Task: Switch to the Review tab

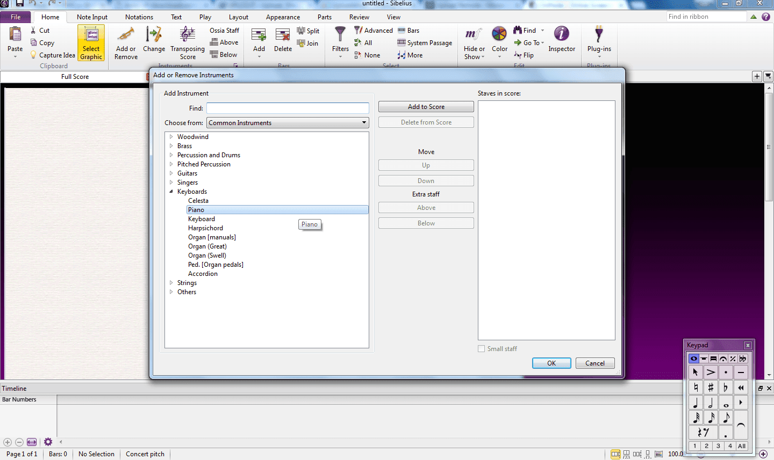Action: pyautogui.click(x=359, y=17)
